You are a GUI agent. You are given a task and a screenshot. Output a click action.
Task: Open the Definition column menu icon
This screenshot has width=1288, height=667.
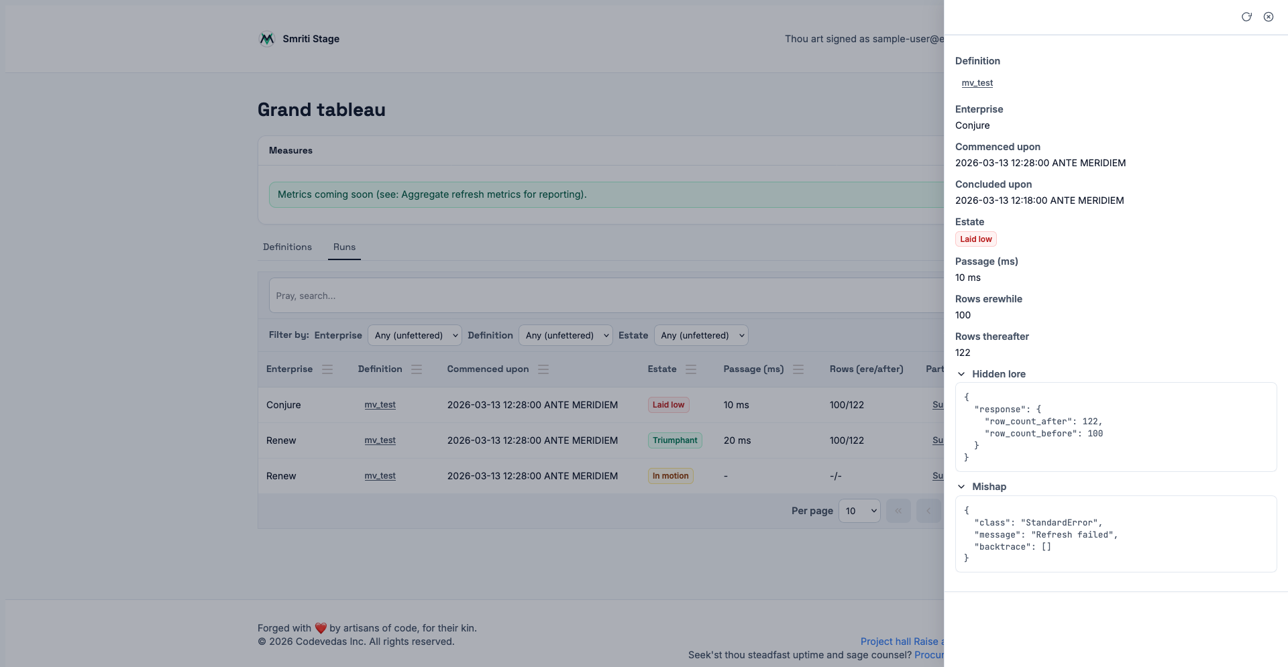pos(417,369)
